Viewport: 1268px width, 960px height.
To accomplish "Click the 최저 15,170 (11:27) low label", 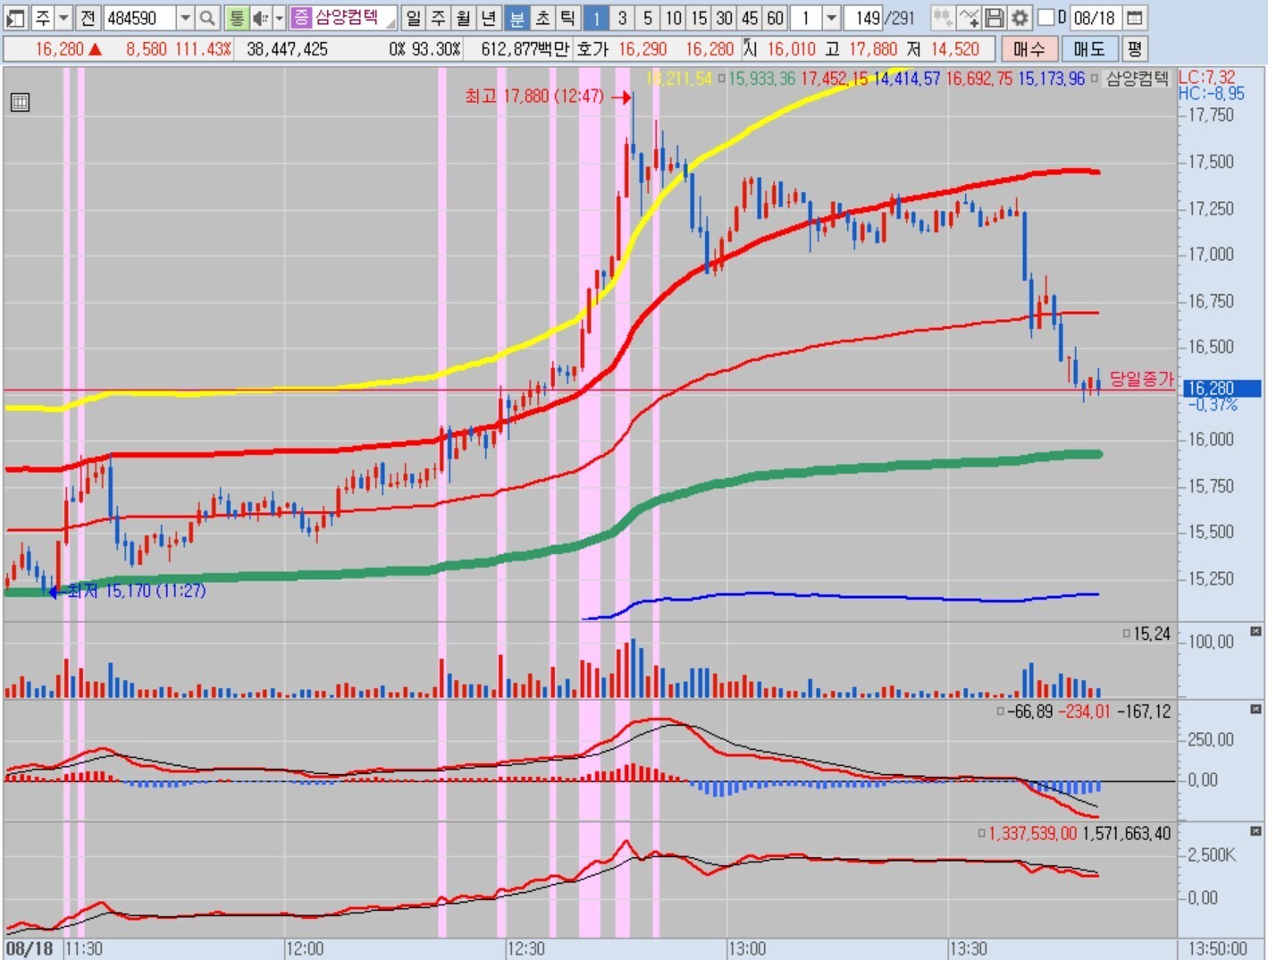I will coord(137,591).
